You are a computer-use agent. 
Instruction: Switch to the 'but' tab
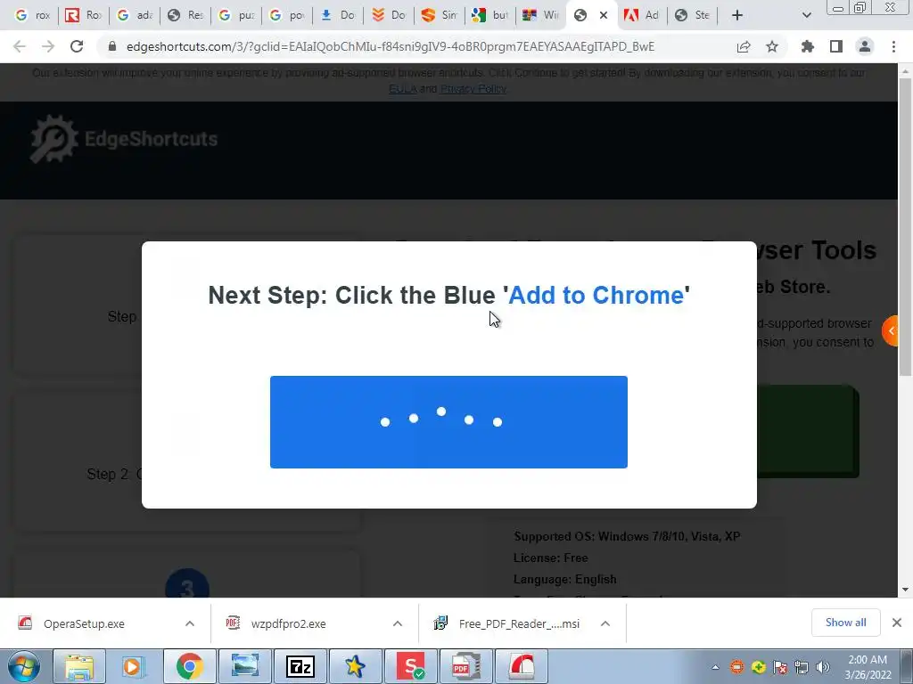pyautogui.click(x=490, y=15)
